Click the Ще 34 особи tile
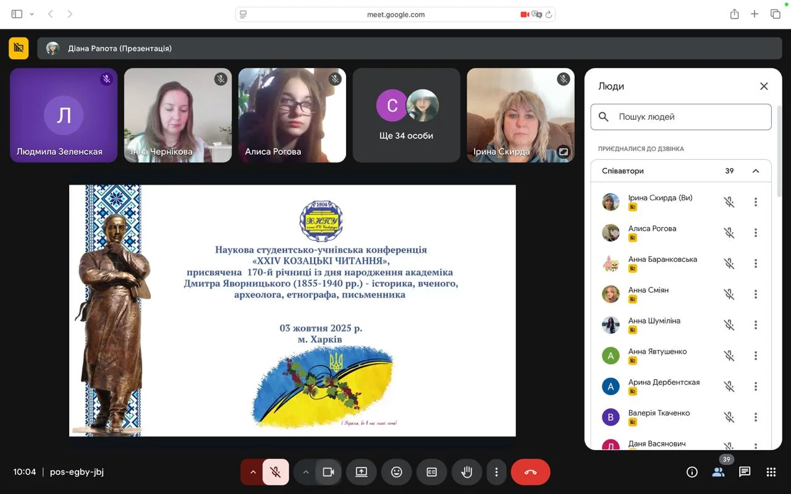The width and height of the screenshot is (791, 494). (x=406, y=115)
